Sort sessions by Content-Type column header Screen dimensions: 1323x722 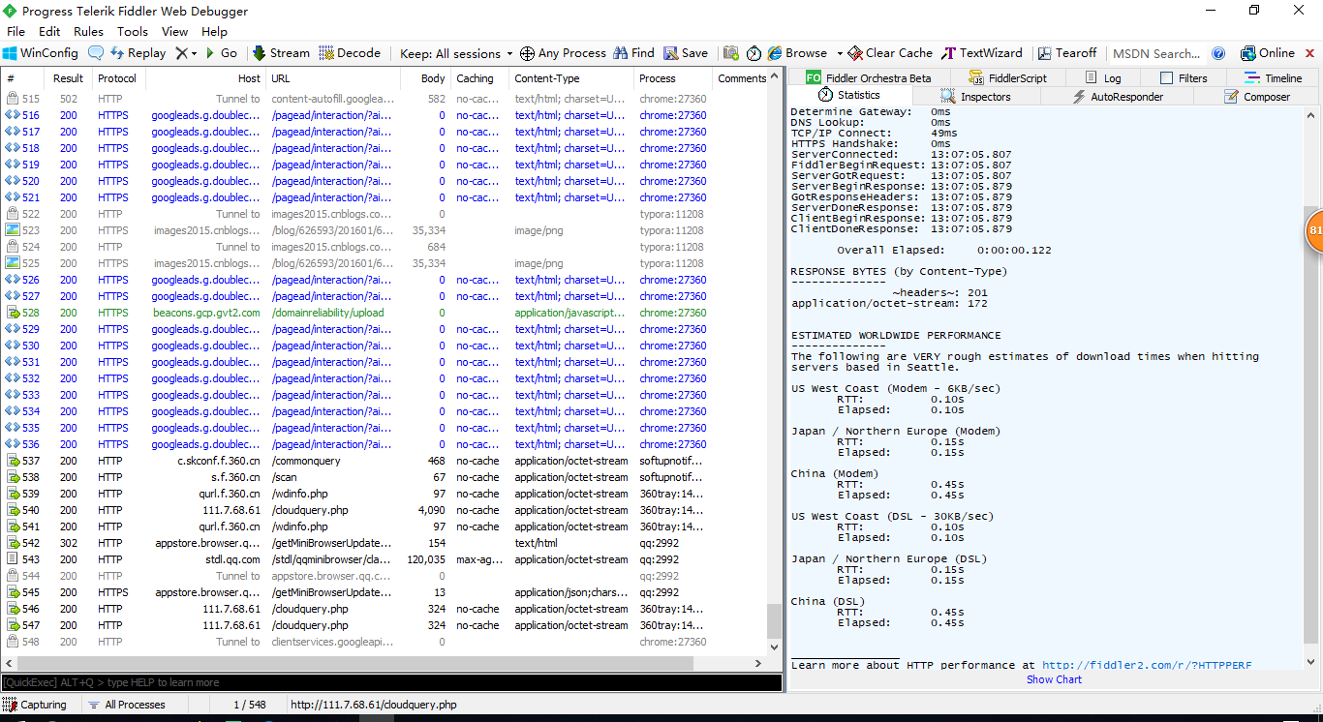(571, 78)
